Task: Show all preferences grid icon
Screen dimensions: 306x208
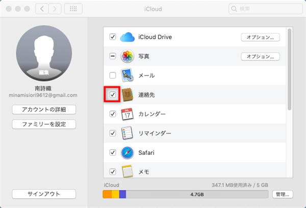Action: pos(73,9)
